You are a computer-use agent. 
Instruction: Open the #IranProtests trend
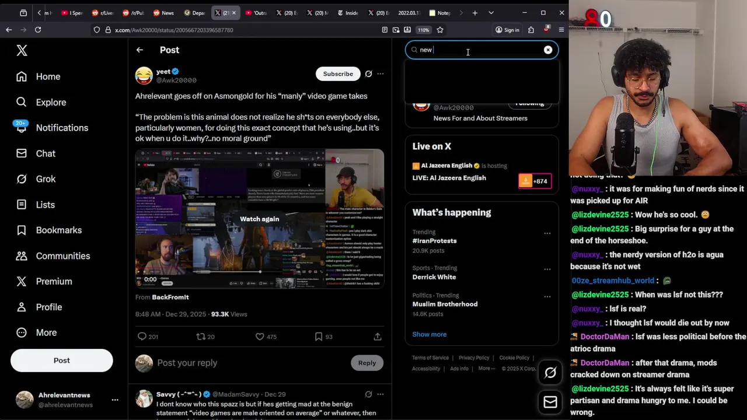pyautogui.click(x=435, y=241)
